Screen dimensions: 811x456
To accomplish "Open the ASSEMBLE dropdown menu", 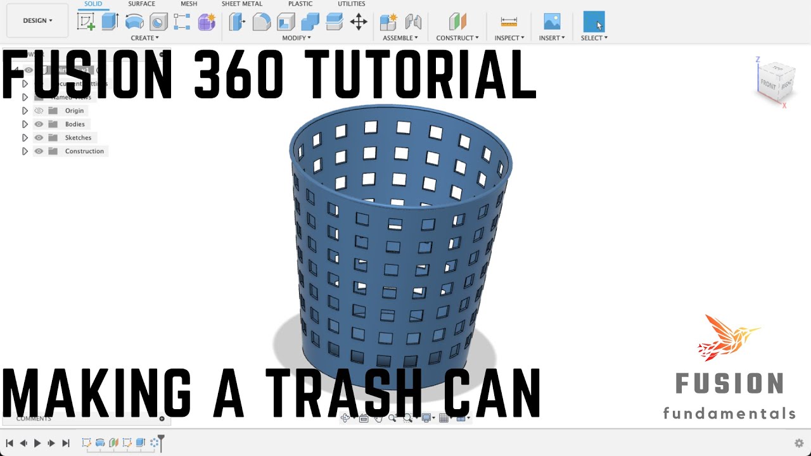I will click(400, 38).
